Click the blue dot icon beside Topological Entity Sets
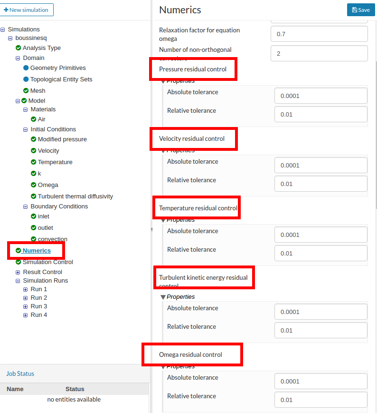The height and width of the screenshot is (413, 377). coord(26,79)
